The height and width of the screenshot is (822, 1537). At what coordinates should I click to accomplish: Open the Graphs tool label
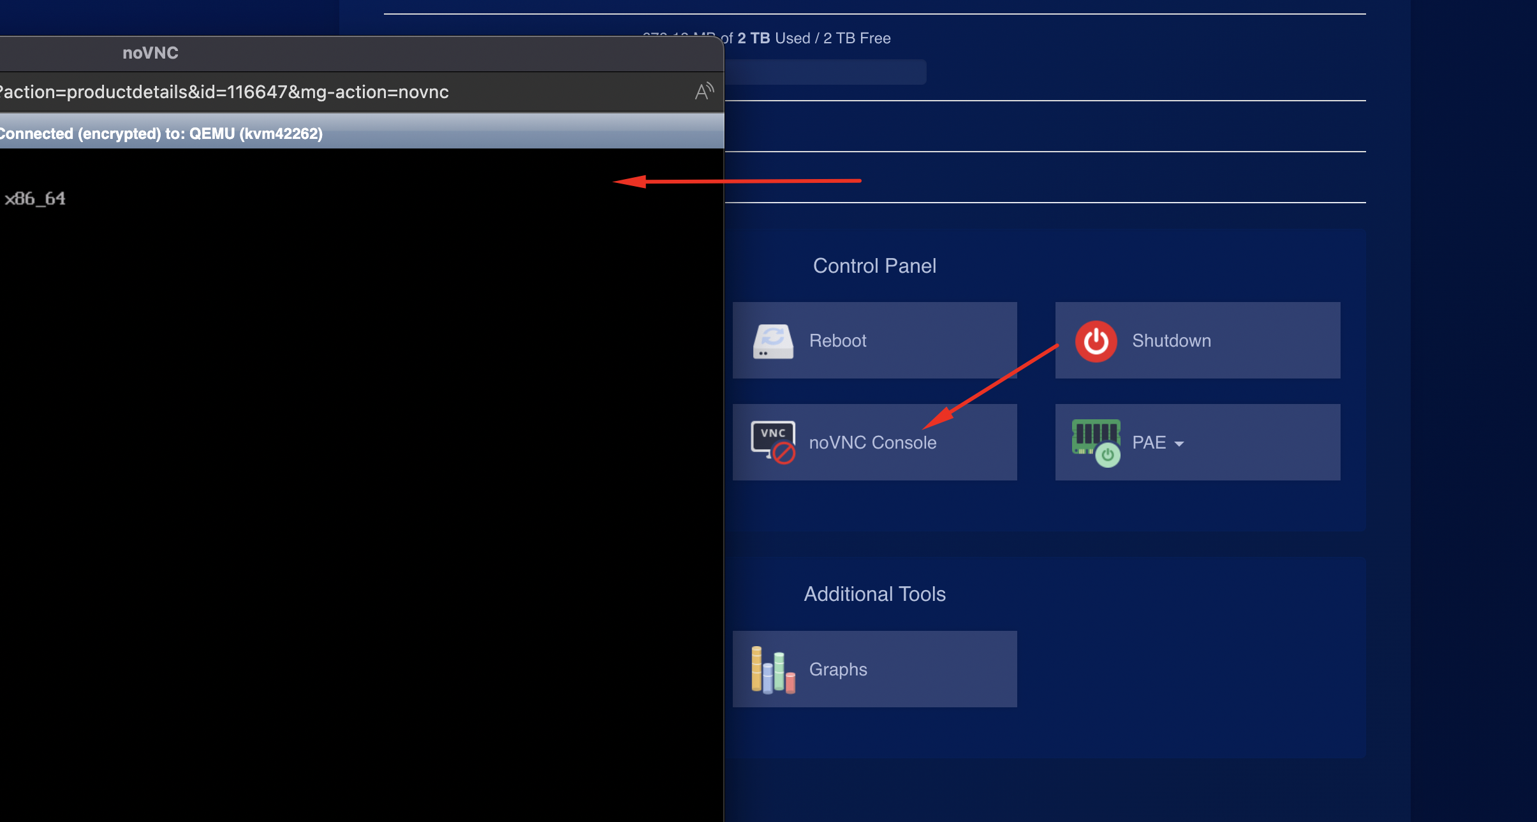click(x=838, y=669)
